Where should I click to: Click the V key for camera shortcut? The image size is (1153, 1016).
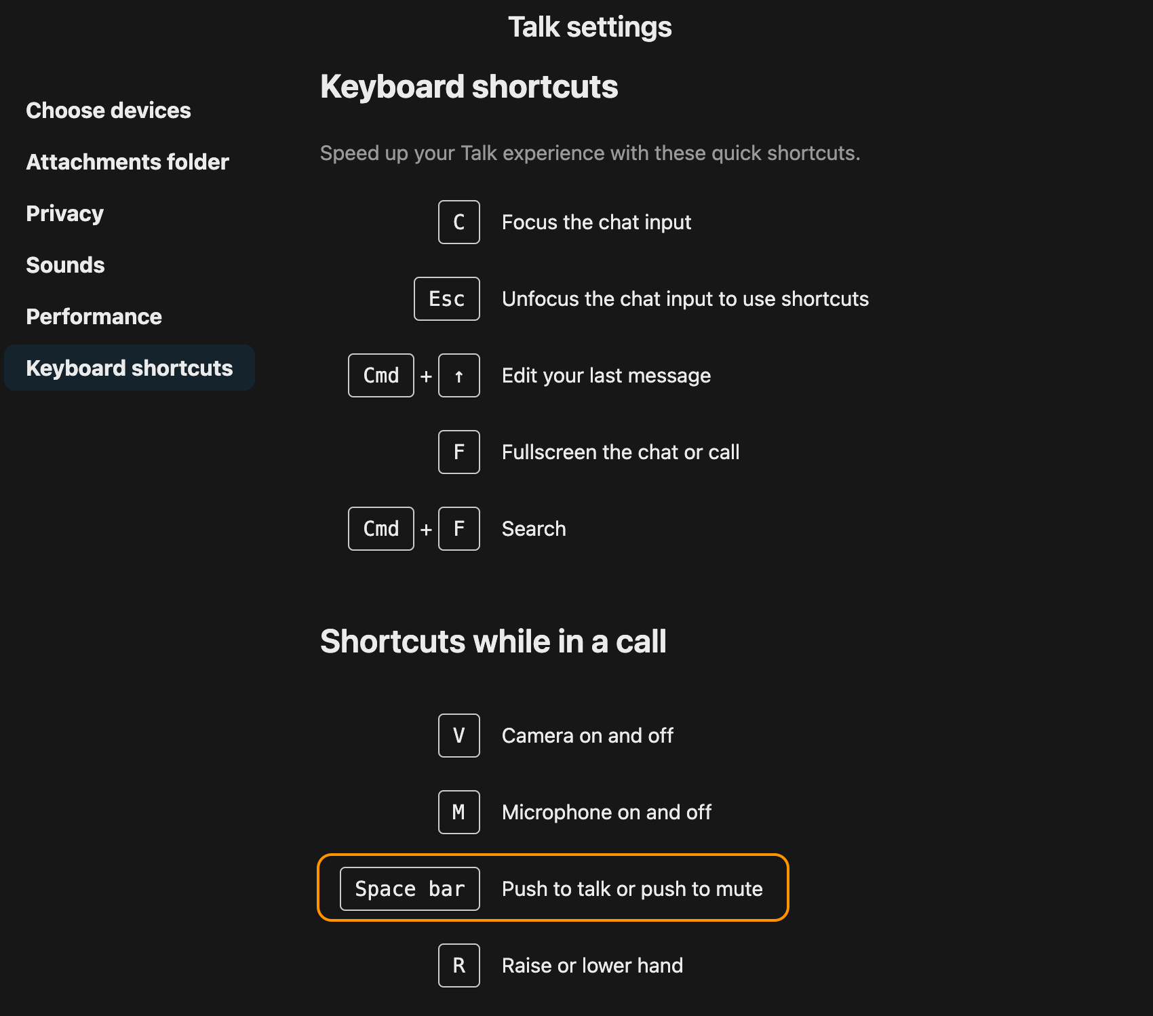459,736
